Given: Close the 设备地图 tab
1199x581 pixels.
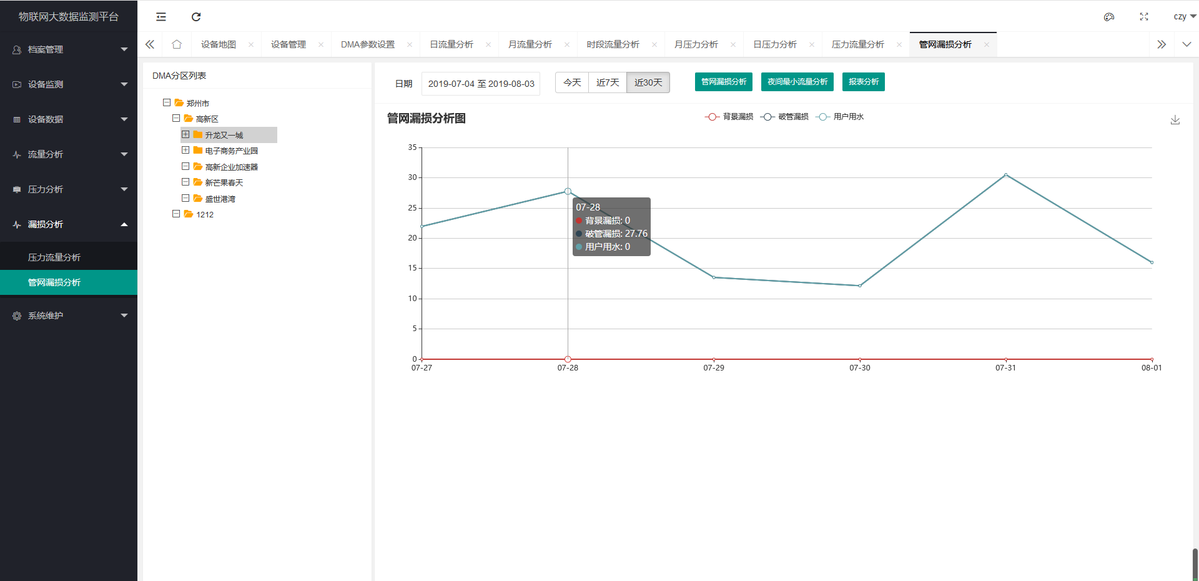Looking at the screenshot, I should pos(251,44).
